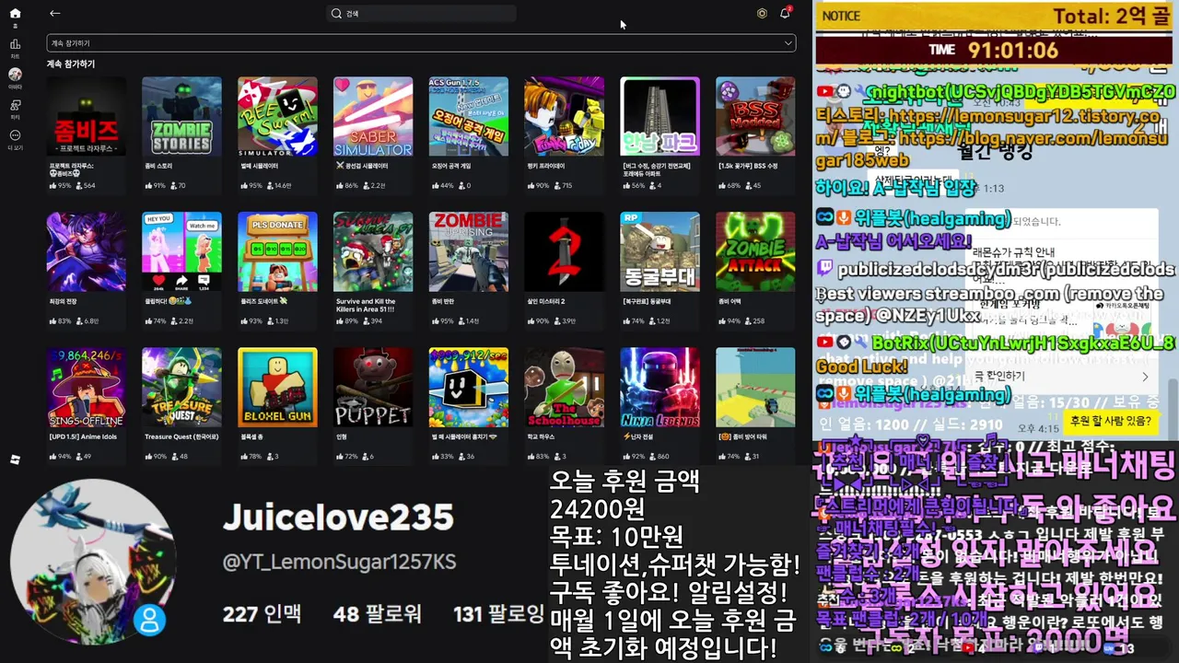Open the notifications bell
1179x663 pixels.
786,13
